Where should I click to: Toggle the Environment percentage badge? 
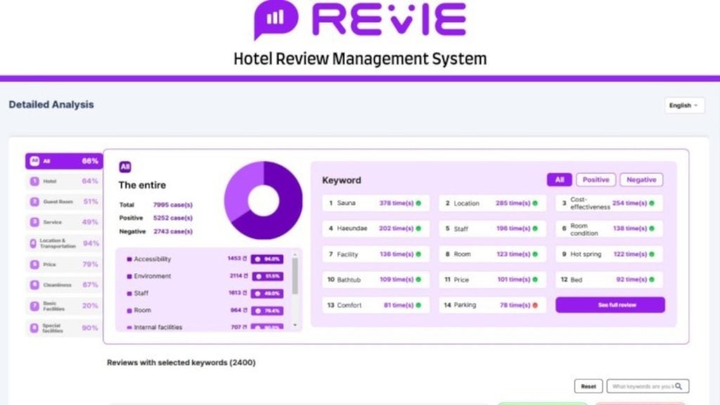click(267, 276)
